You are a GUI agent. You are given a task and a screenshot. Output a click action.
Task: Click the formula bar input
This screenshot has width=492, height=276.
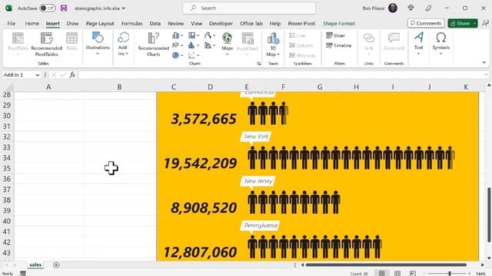click(x=281, y=75)
